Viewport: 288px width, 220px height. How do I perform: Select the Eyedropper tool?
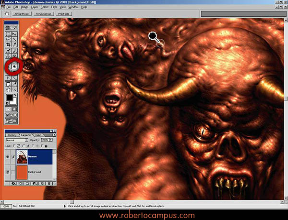coord(14,84)
